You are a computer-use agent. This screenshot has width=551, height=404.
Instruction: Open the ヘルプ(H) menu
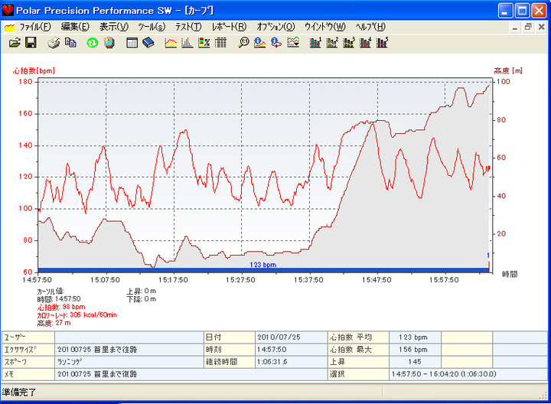370,27
